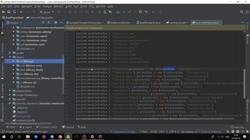250x140 pixels.
Task: Open the demo run configuration dropdown
Action: (x=47, y=12)
